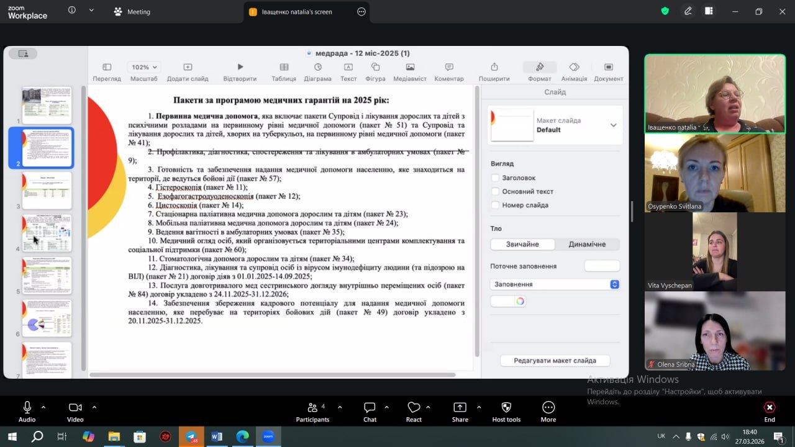795x447 pixels.
Task: Open the Participants panel
Action: click(x=312, y=408)
